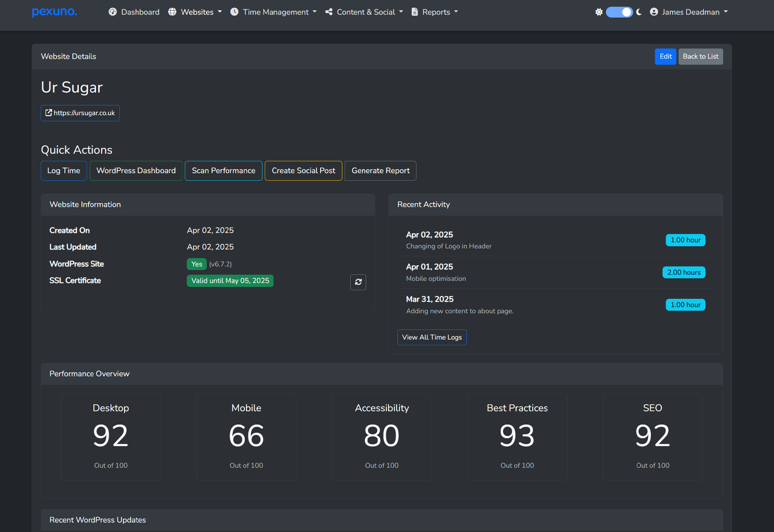Click the Recent WordPress Updates header

point(382,520)
